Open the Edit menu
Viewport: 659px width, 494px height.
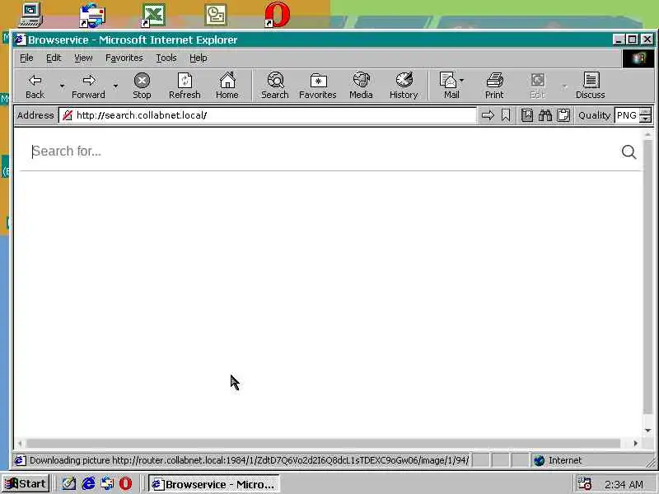54,58
